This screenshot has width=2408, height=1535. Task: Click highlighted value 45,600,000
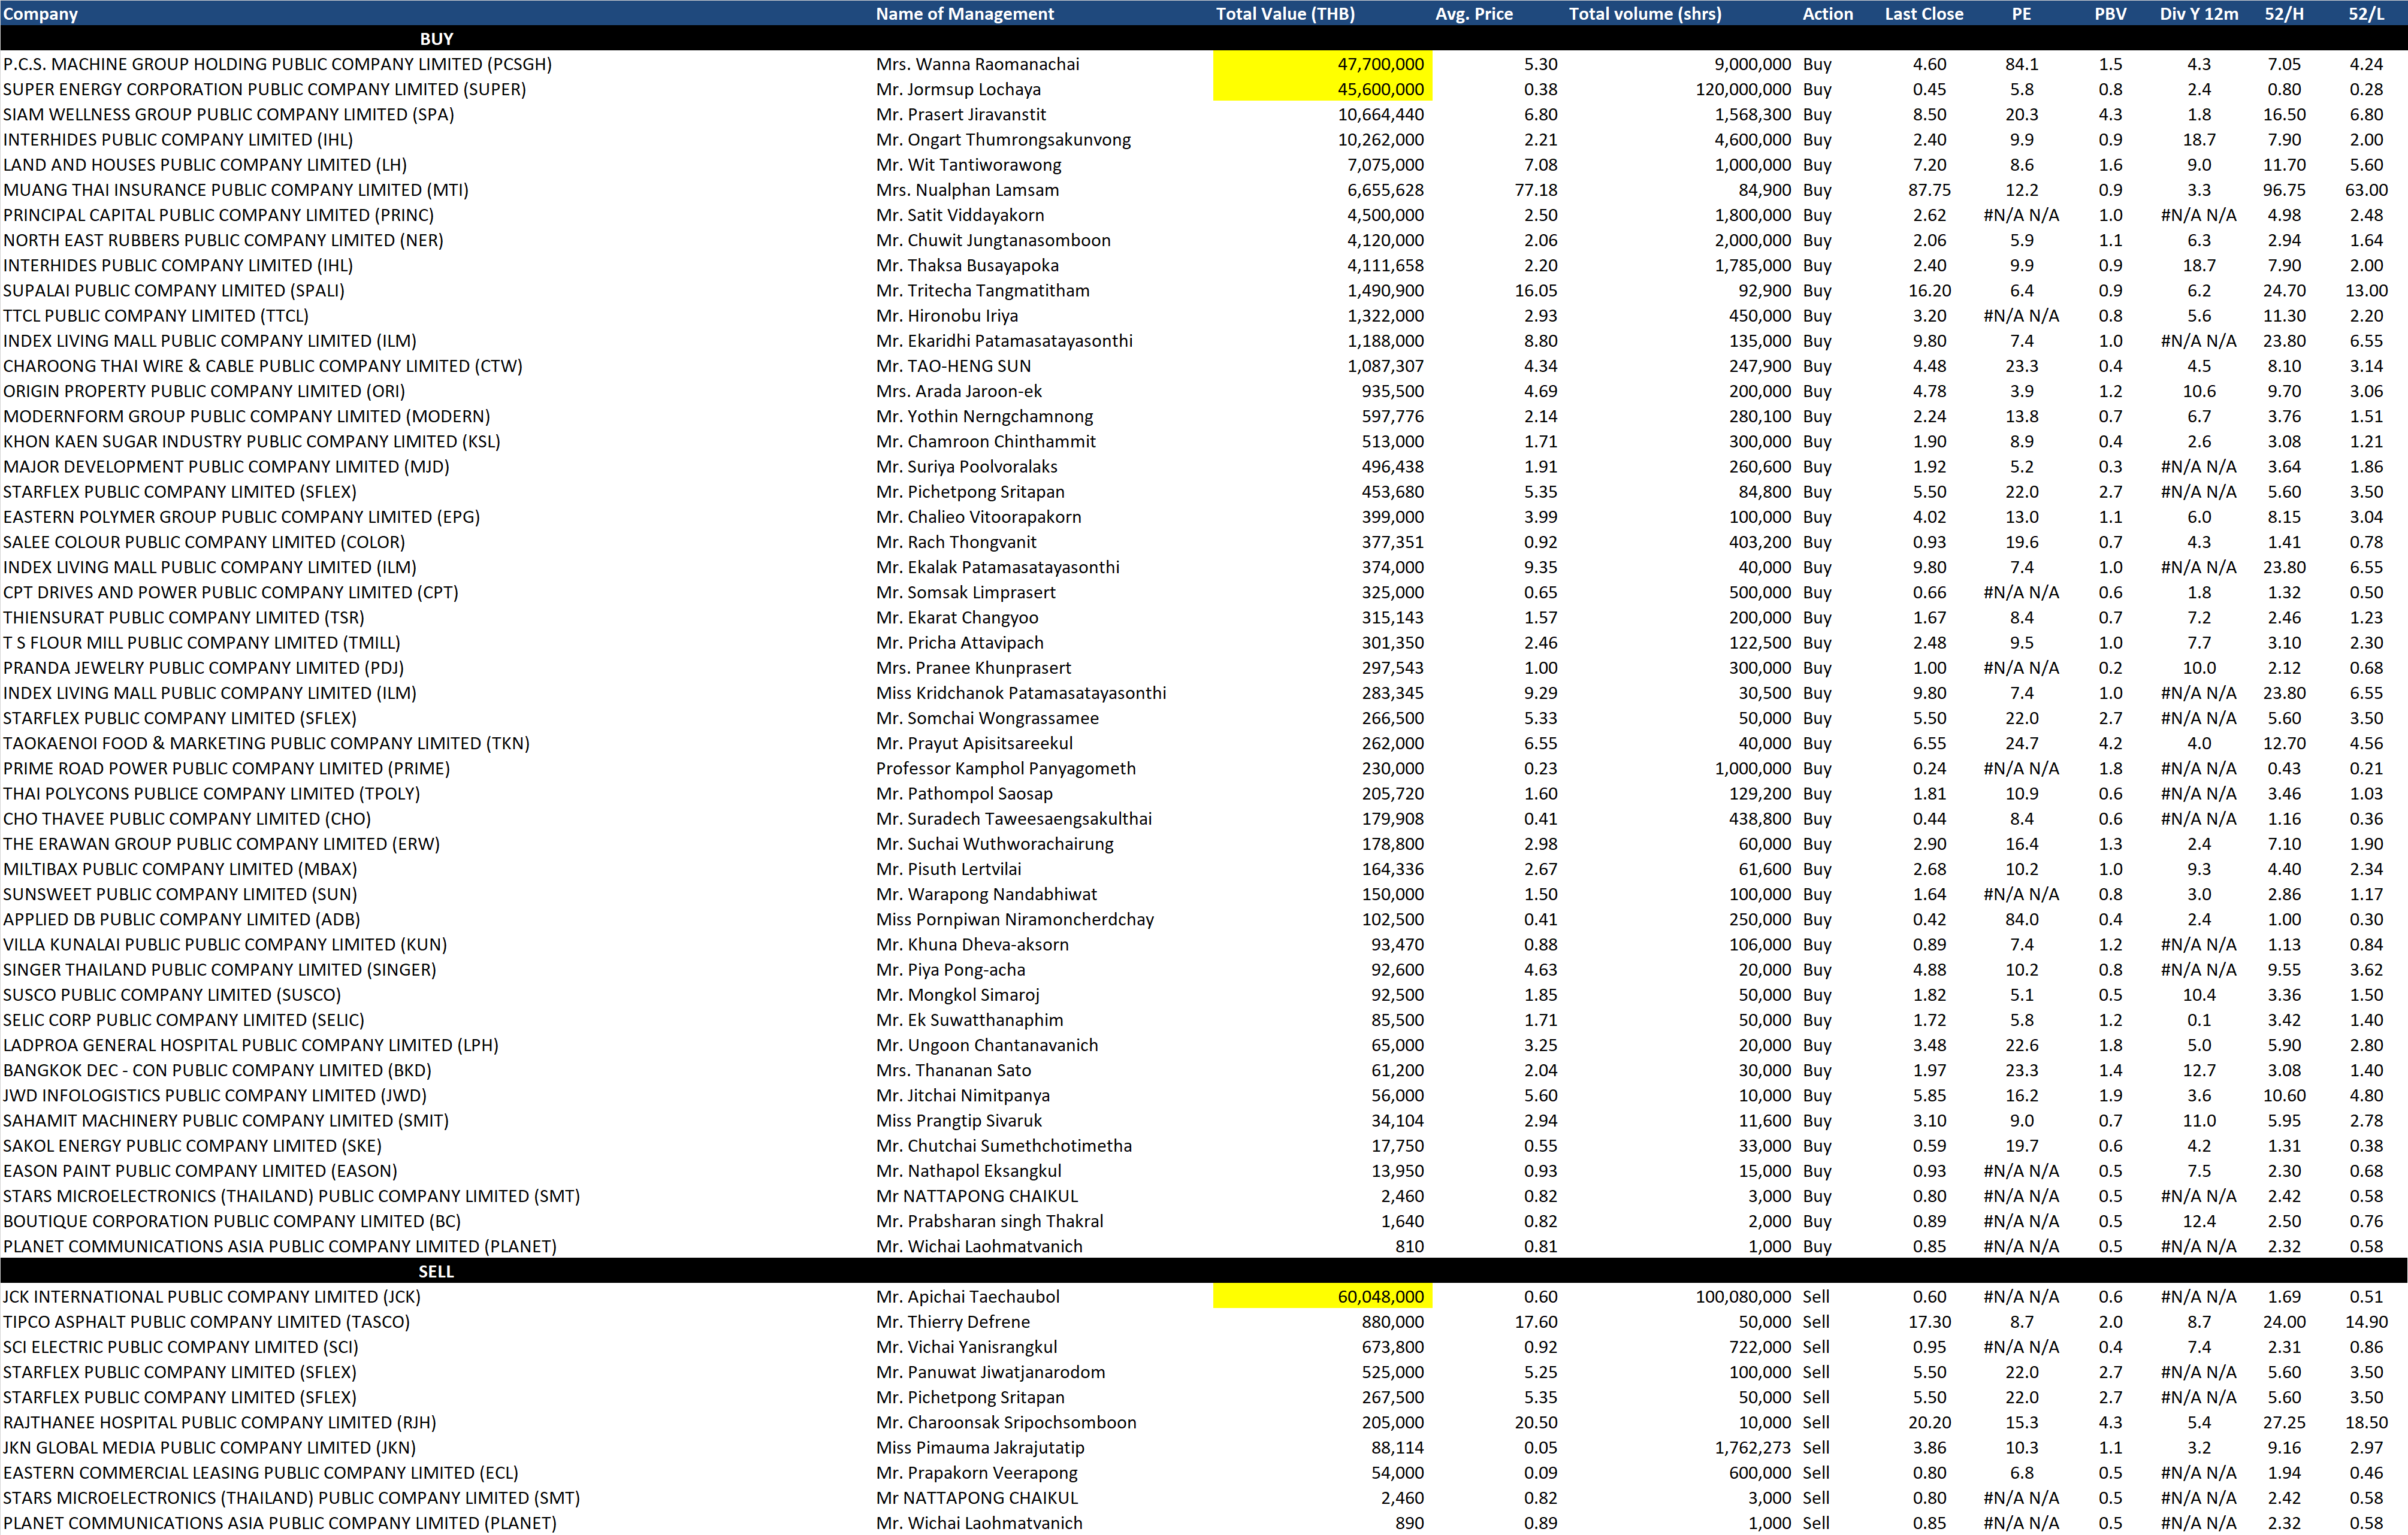coord(1322,89)
